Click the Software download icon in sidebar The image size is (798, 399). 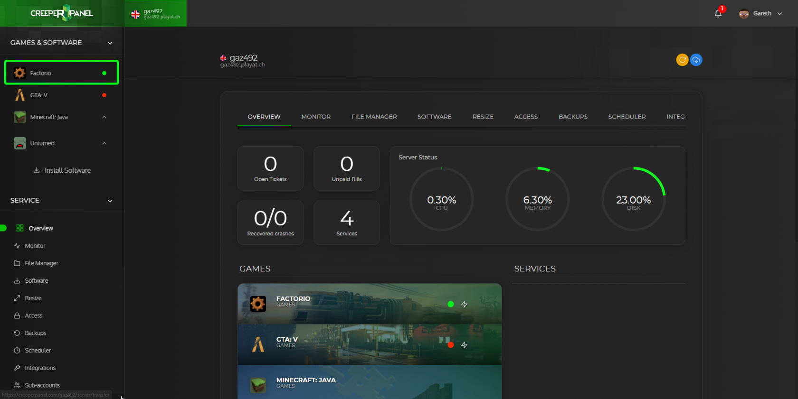pos(17,281)
